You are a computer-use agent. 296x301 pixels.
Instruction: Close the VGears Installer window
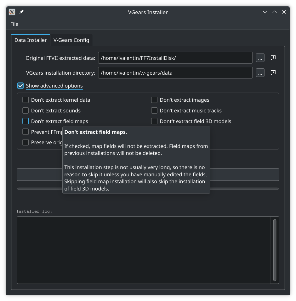tap(284, 12)
